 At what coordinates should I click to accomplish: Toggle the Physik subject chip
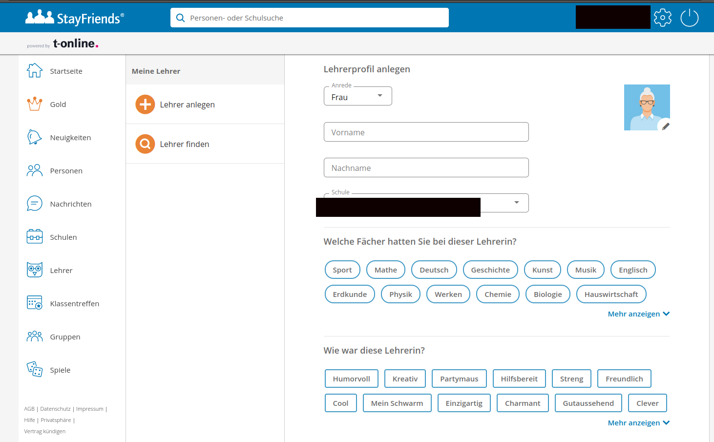(x=400, y=295)
